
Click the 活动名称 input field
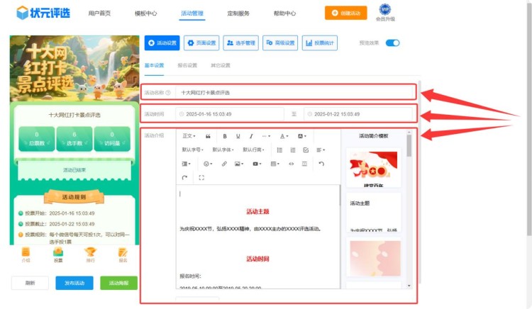click(294, 92)
